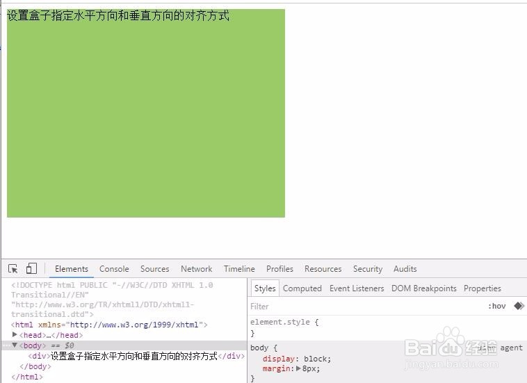527x383 pixels.
Task: Click the new style rule diamond icon
Action: point(519,306)
